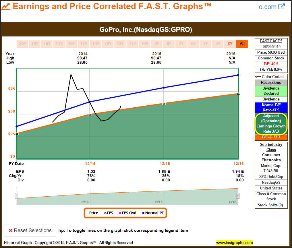Select the All time range tab
This screenshot has height=248, width=292.
242,44
